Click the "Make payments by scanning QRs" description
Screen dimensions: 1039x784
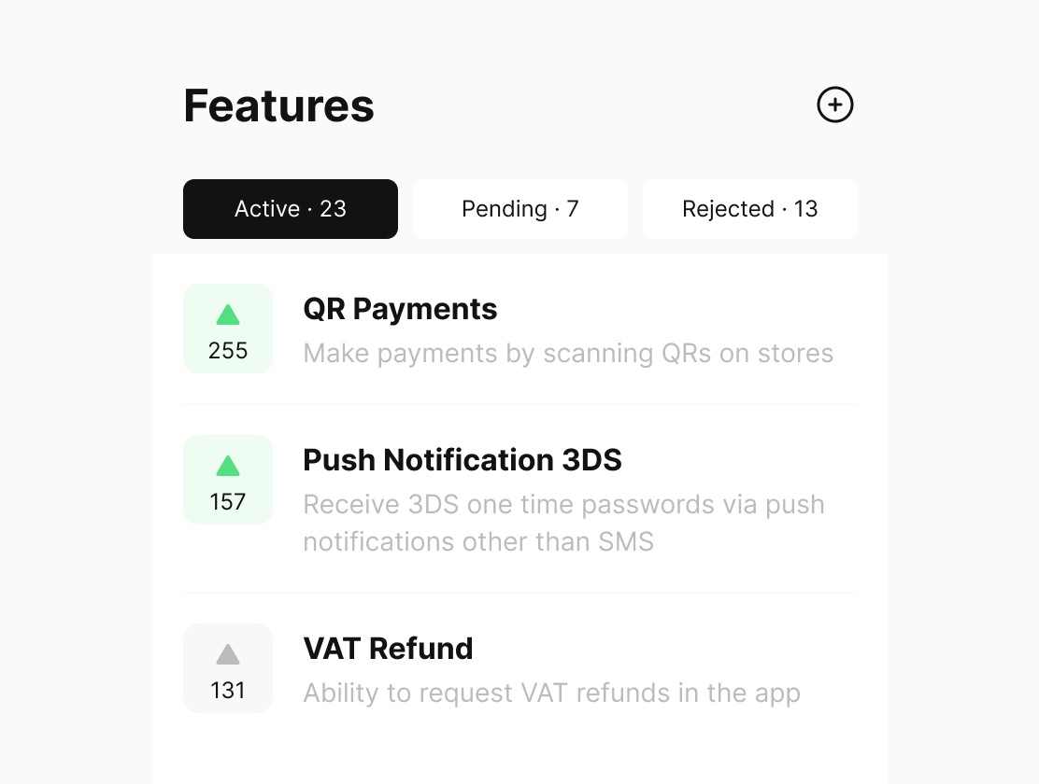coord(568,354)
